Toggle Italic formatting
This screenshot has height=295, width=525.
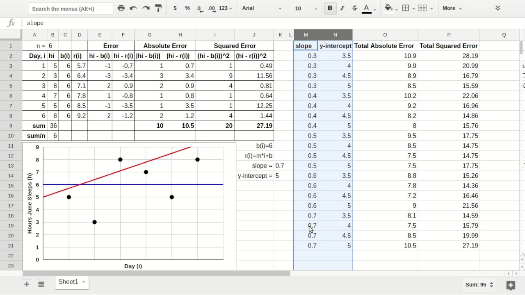pos(342,8)
